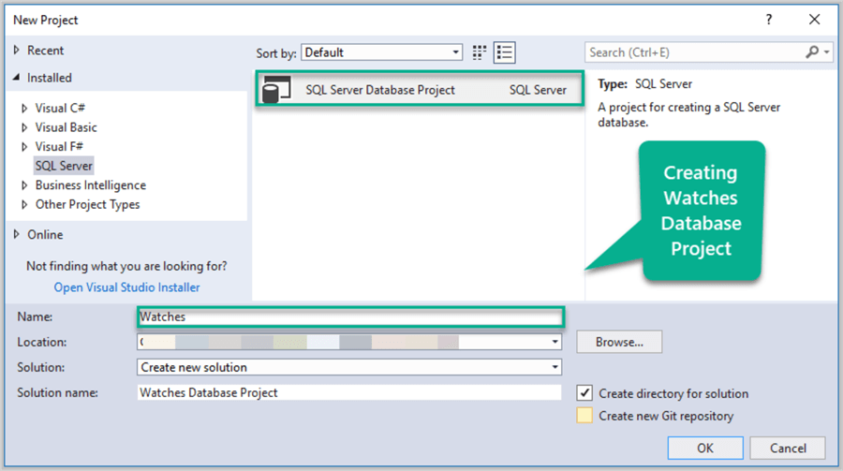Screen dimensions: 843x471
Task: Expand the Other Project Types node
Action: [24, 204]
